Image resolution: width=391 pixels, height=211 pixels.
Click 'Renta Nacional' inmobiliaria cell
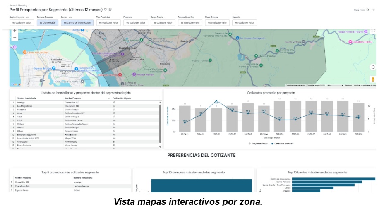coord(24,145)
